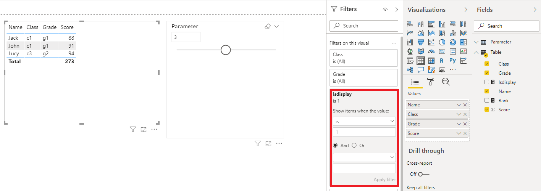Switch to the Format paint roller tab
The width and height of the screenshot is (541, 191).
(x=431, y=81)
